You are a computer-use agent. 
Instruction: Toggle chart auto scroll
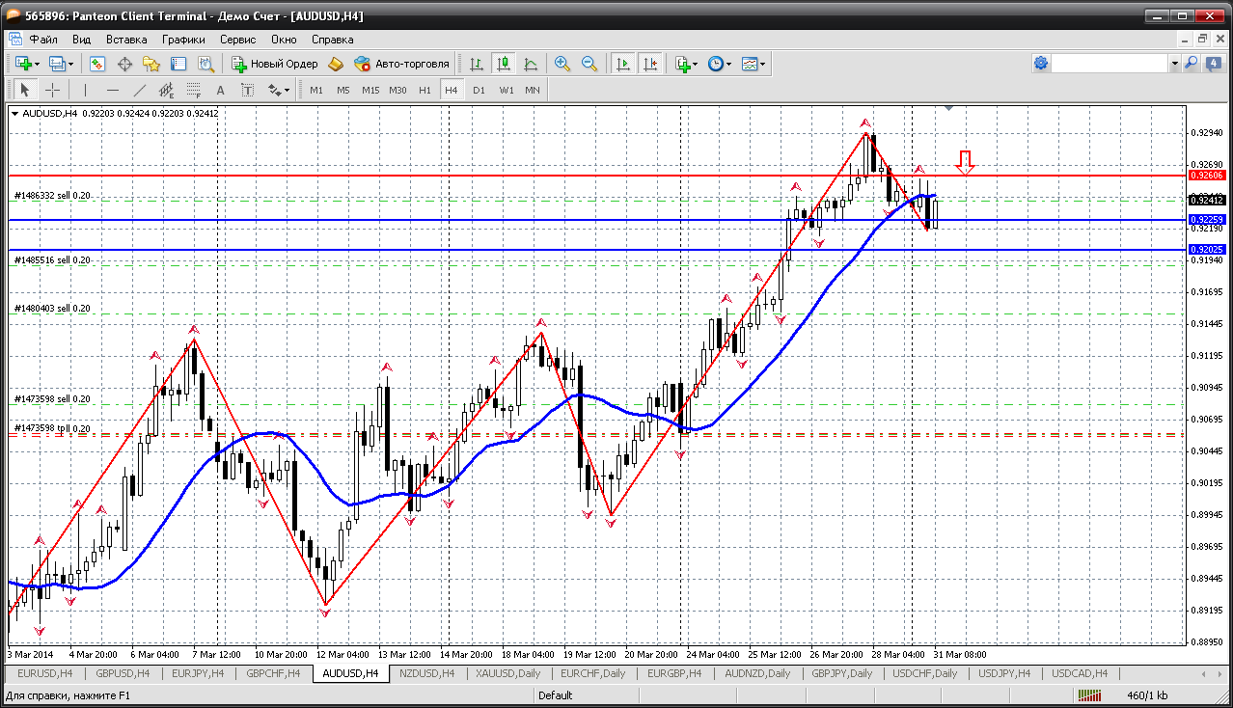pos(623,64)
